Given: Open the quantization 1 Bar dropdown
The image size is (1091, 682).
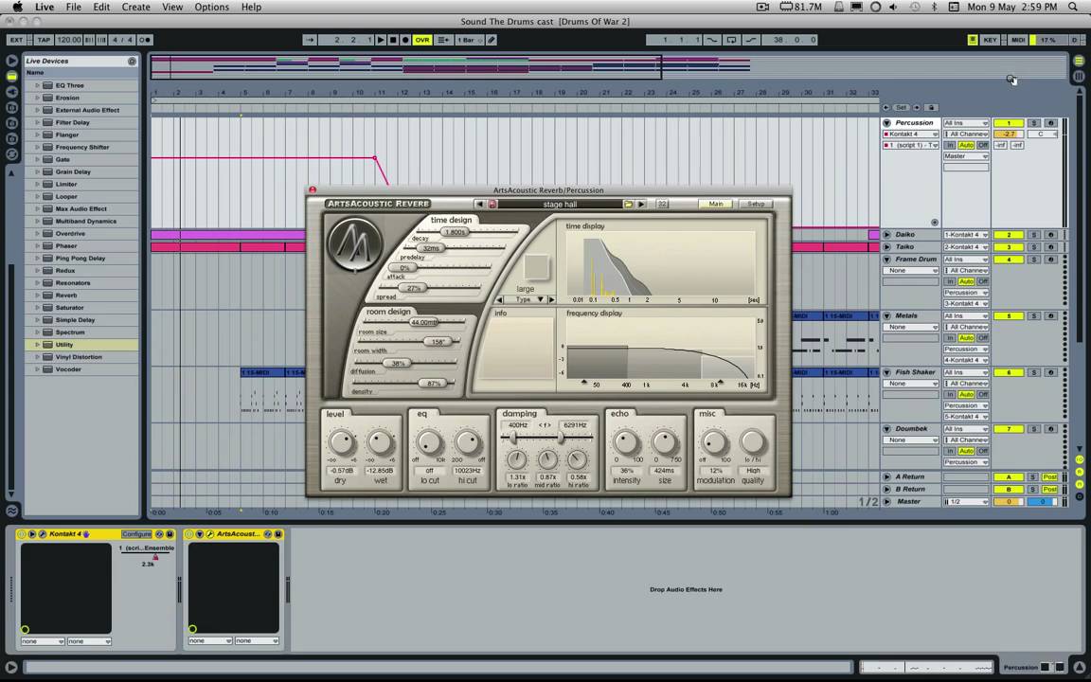Looking at the screenshot, I should pos(470,40).
